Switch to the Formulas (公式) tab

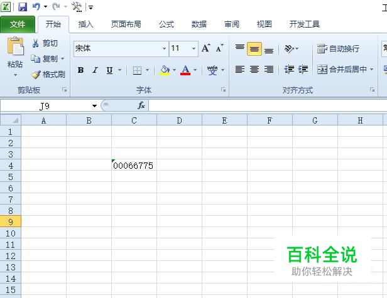click(166, 24)
